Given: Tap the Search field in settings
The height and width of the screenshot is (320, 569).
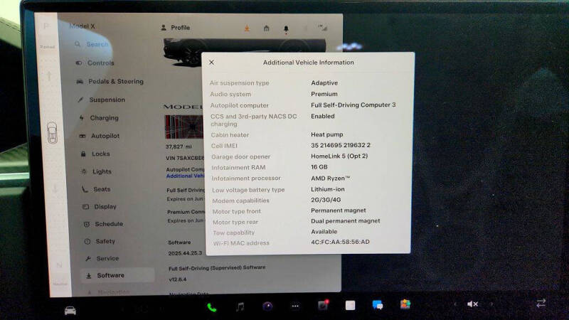Looking at the screenshot, I should (x=92, y=44).
